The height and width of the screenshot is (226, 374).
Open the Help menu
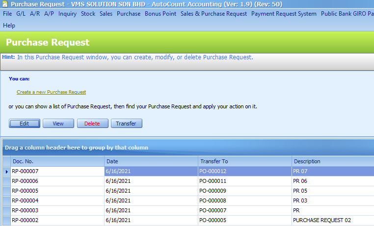point(9,25)
